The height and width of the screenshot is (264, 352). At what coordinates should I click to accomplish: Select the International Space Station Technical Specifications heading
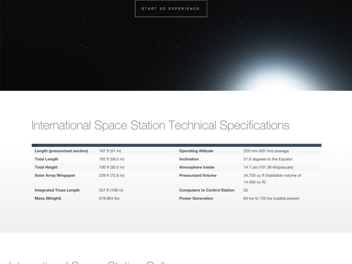point(160,125)
